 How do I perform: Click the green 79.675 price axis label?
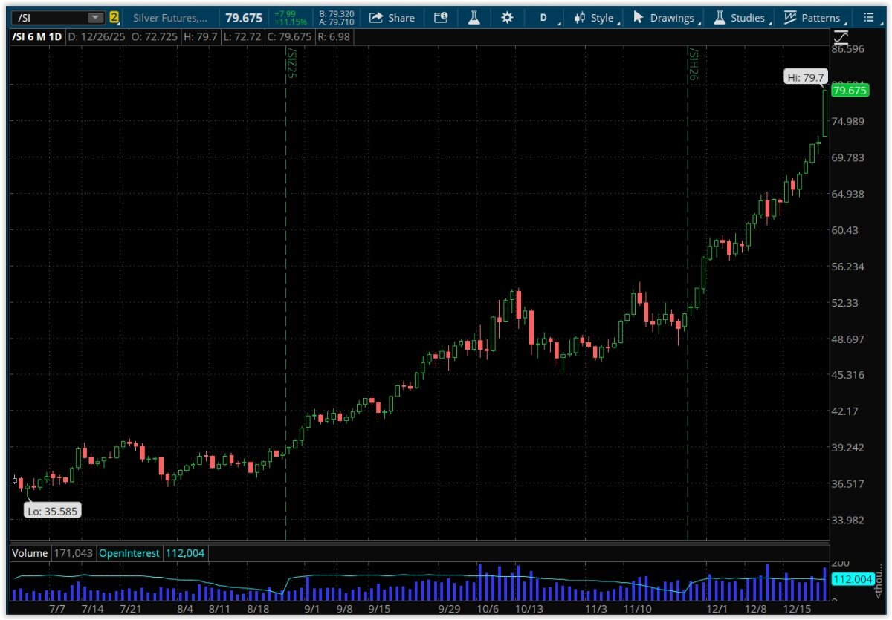[x=850, y=91]
